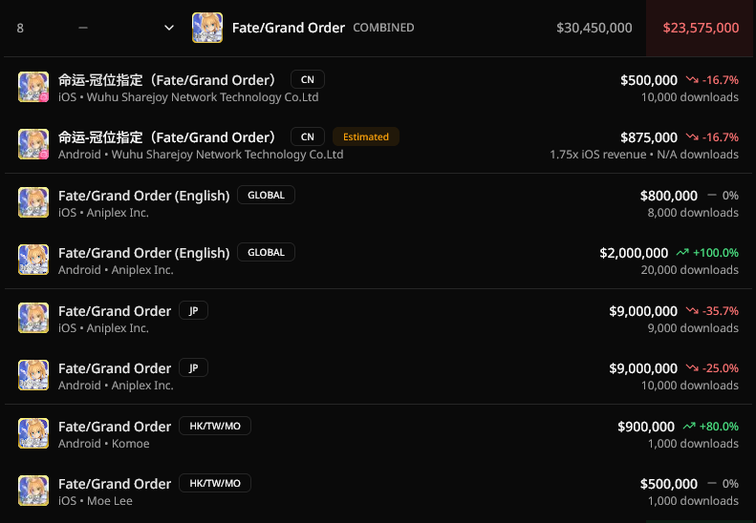756x523 pixels.
Task: Click the JP badge on the iOS Aniplex row
Action: [x=193, y=310]
